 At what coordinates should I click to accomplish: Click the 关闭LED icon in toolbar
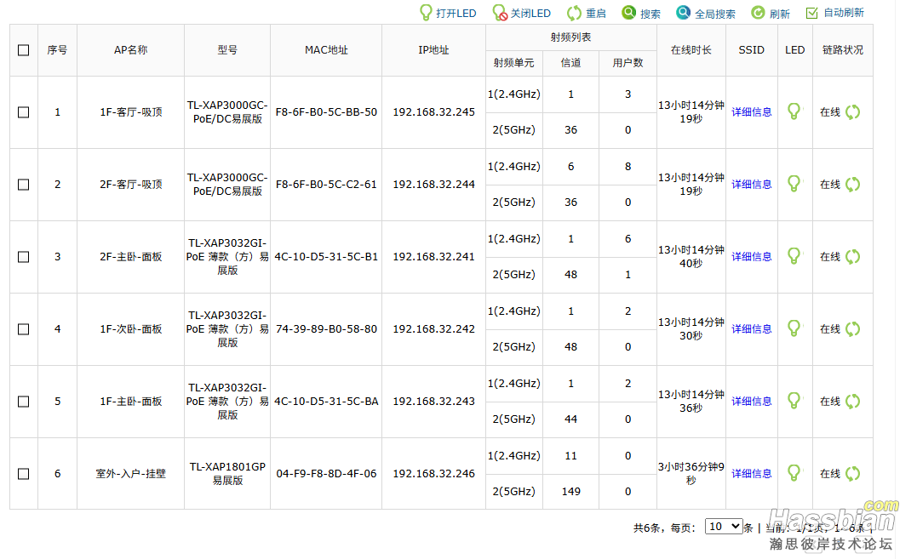(x=500, y=13)
